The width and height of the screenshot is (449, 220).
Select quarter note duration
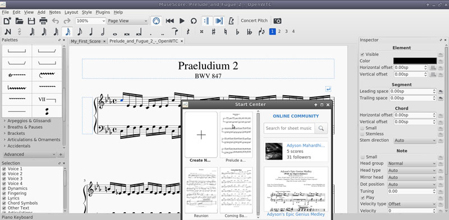click(91, 32)
